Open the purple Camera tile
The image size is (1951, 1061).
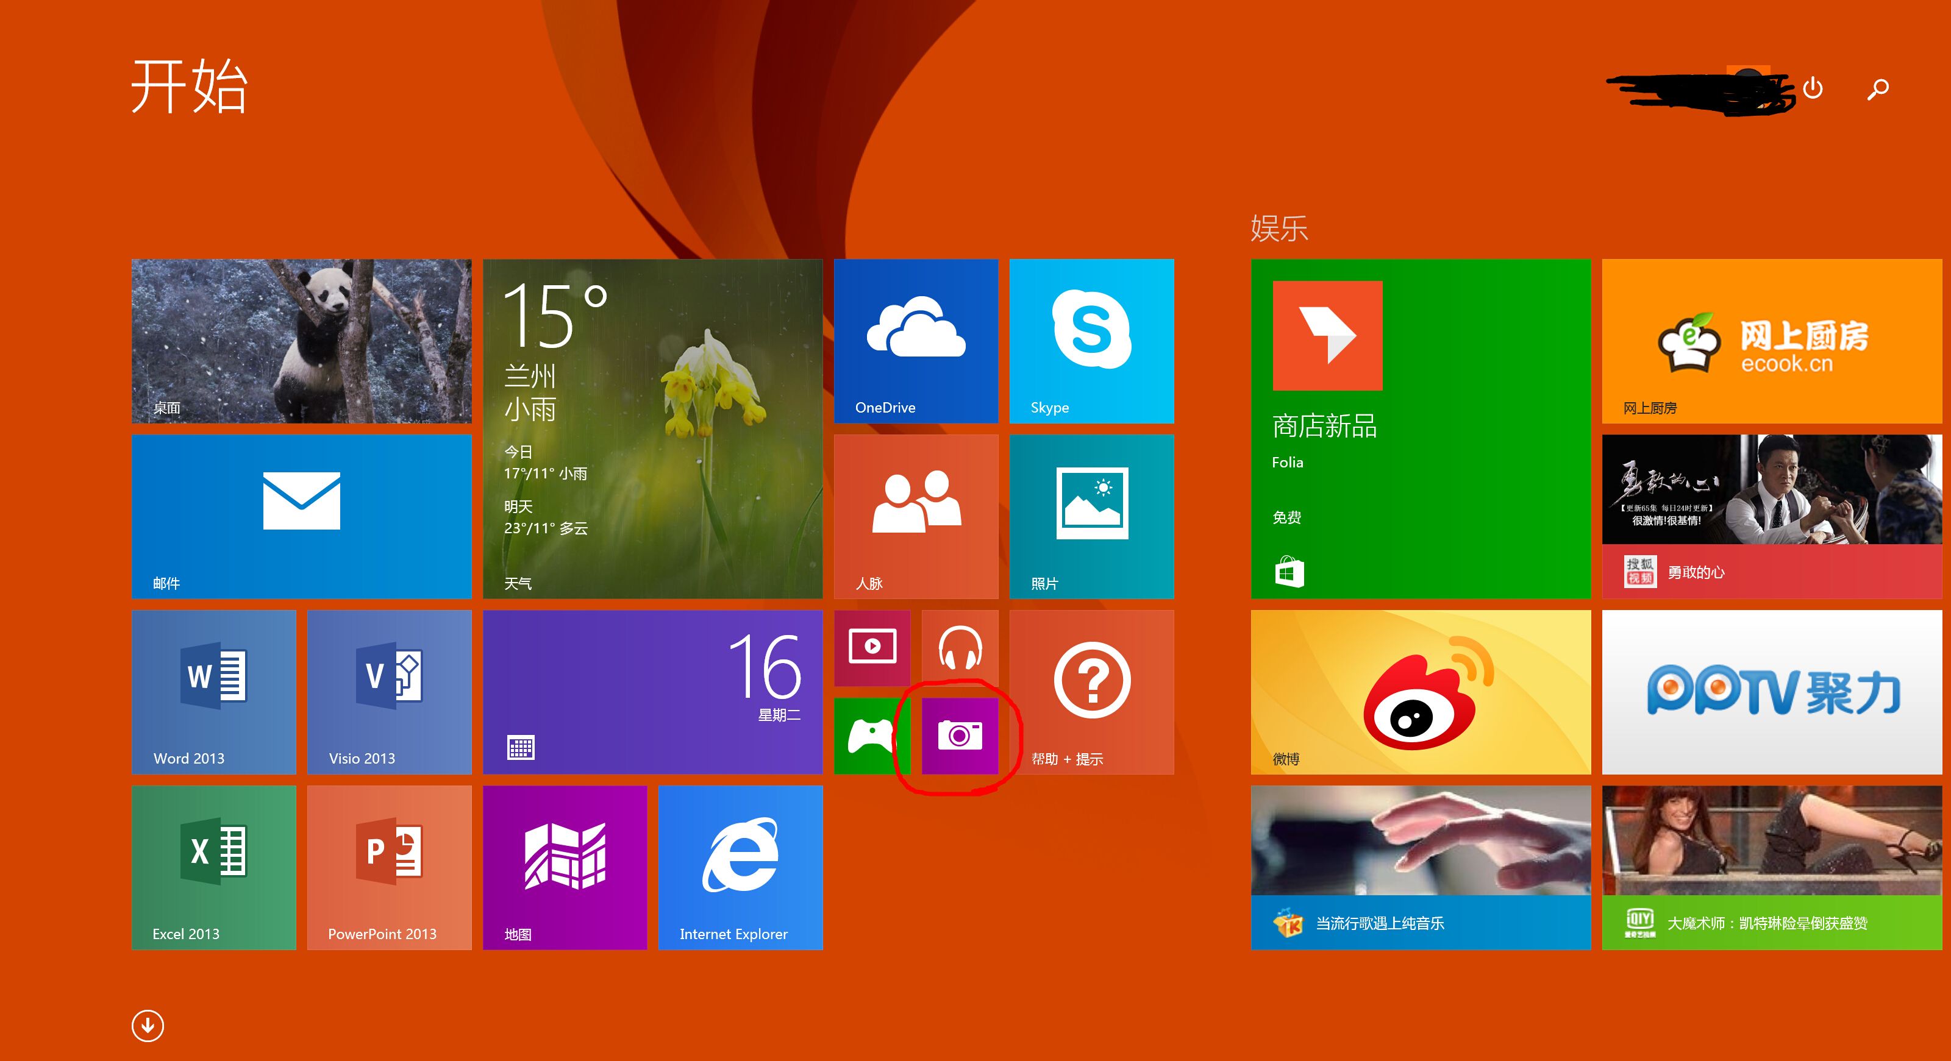960,736
